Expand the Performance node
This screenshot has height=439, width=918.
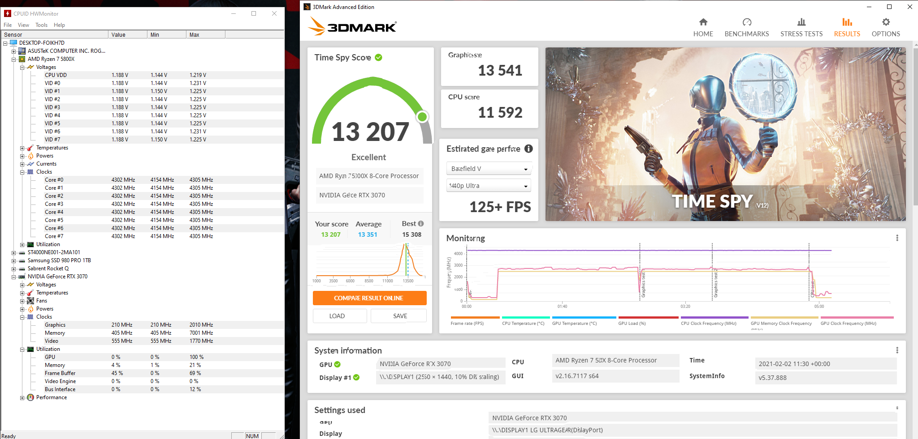click(x=22, y=398)
